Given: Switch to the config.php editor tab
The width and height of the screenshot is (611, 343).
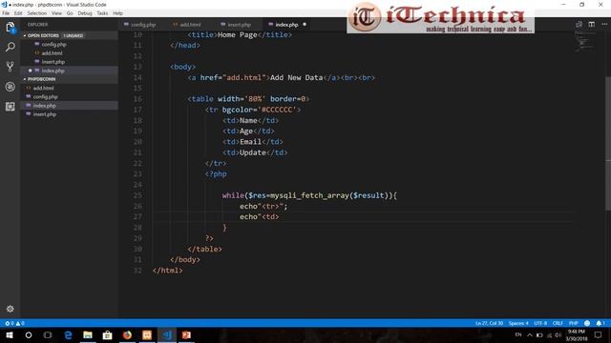Looking at the screenshot, I should pyautogui.click(x=143, y=25).
